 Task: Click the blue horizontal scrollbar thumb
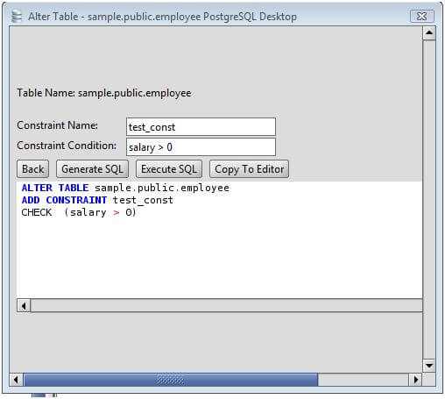[171, 380]
